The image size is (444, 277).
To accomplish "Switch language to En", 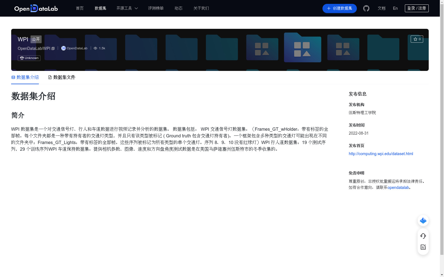I will (x=395, y=8).
